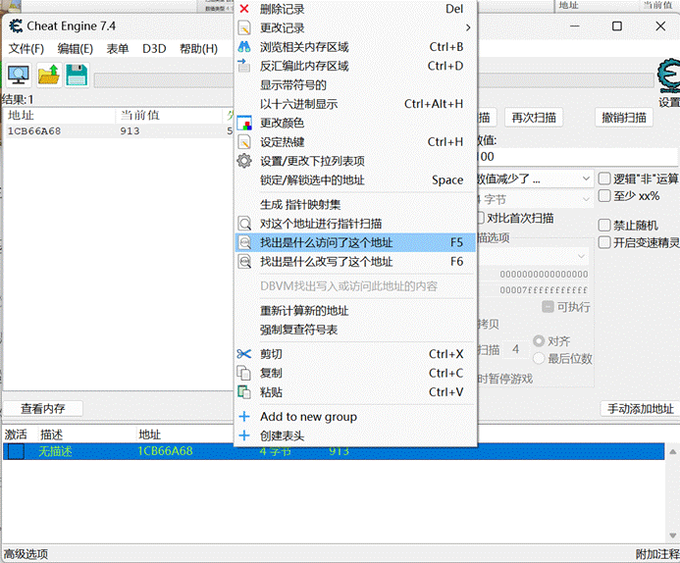This screenshot has width=680, height=563.
Task: Choose 强制复查符号表 menu entry
Action: [355, 330]
